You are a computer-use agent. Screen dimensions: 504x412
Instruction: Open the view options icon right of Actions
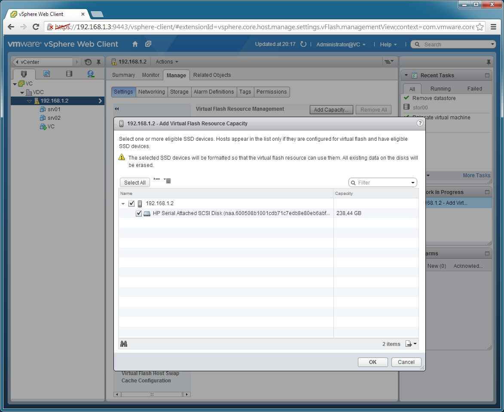(389, 62)
